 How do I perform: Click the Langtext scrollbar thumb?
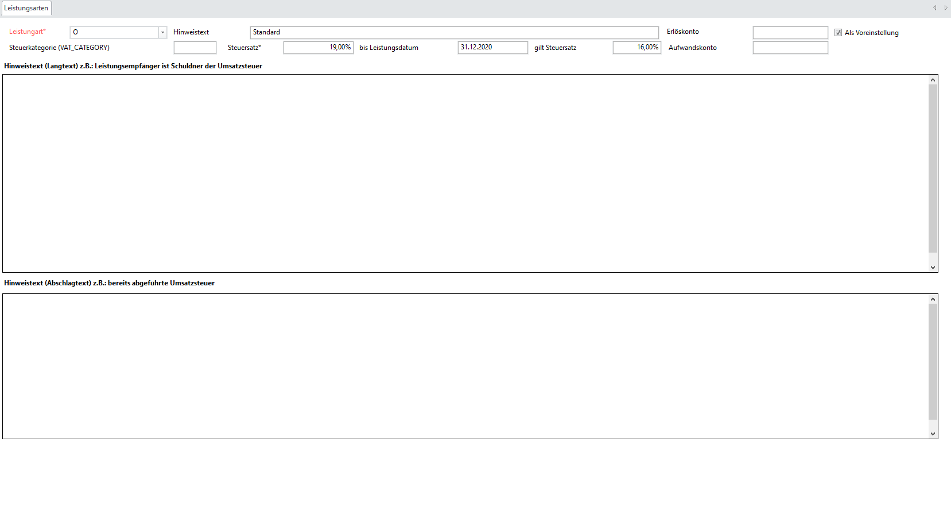933,168
